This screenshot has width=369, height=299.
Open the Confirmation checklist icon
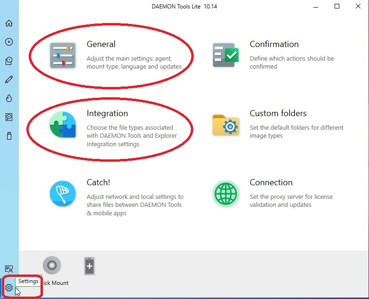226,55
